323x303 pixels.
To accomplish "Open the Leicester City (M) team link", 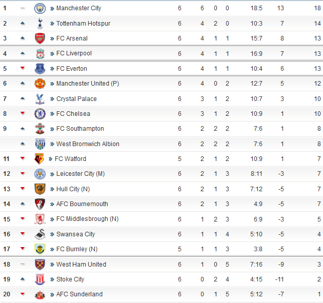I will click(80, 174).
